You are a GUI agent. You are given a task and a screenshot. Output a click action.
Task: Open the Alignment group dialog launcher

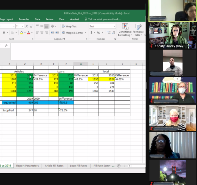[x=86, y=39]
